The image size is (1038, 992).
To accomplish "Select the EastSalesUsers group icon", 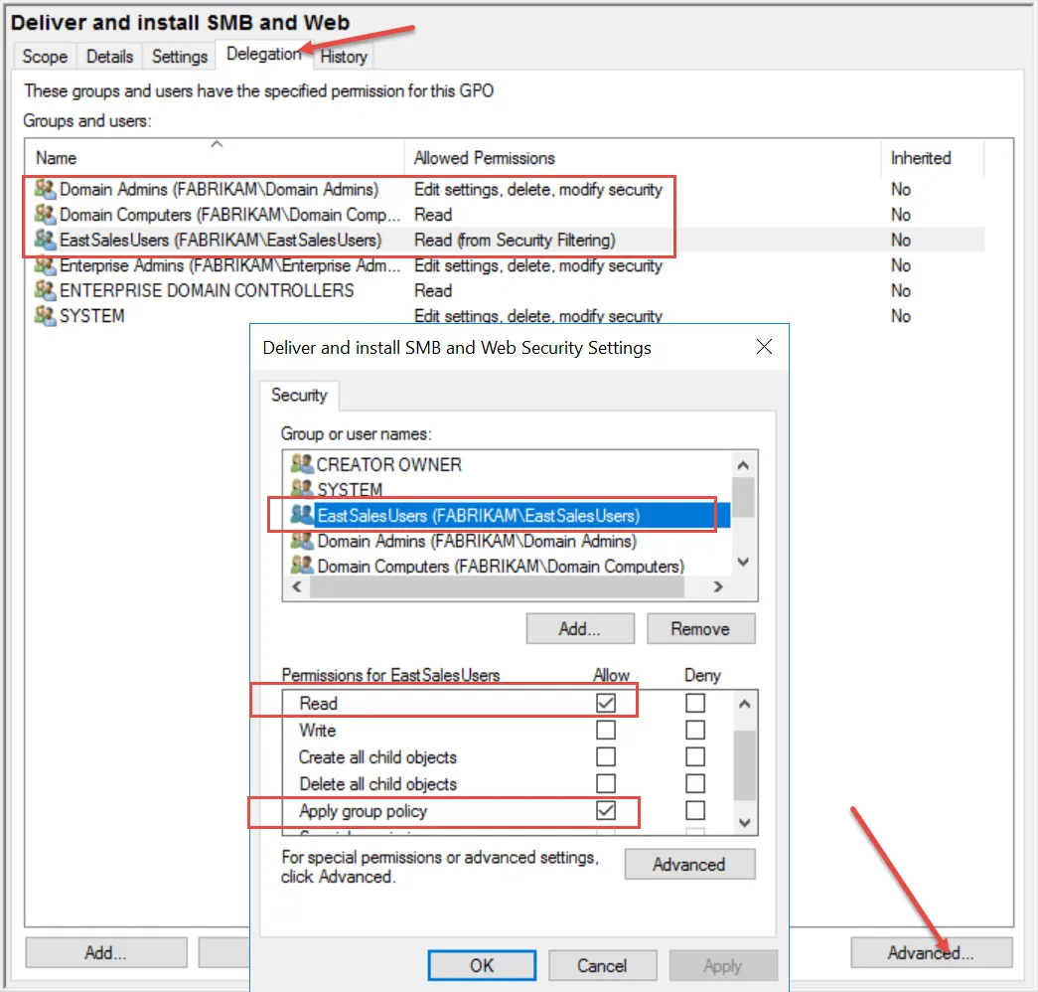I will (x=45, y=240).
